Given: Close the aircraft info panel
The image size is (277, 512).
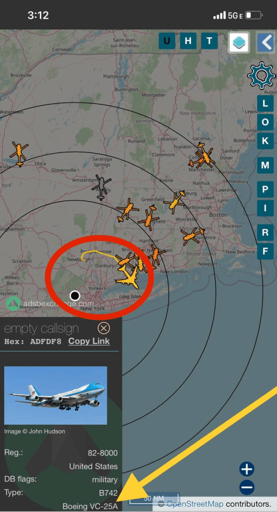Looking at the screenshot, I should coord(104,328).
